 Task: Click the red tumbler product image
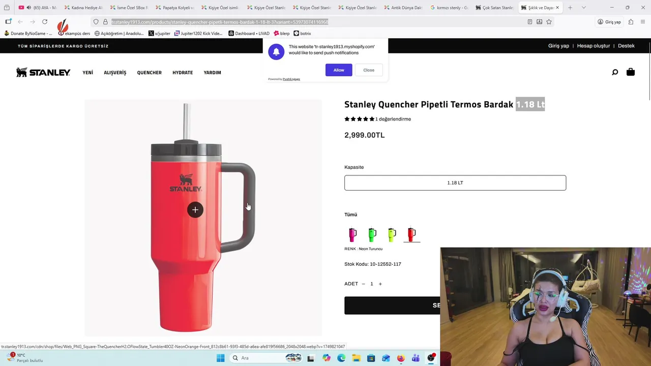(x=202, y=218)
